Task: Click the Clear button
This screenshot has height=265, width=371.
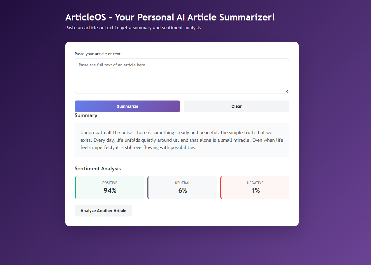Action: click(x=236, y=106)
